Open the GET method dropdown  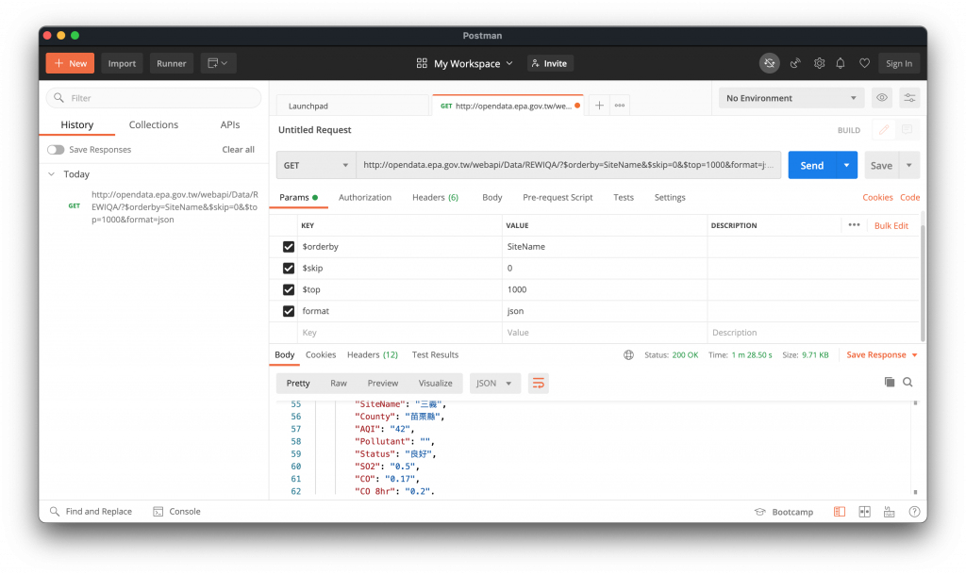pos(315,165)
